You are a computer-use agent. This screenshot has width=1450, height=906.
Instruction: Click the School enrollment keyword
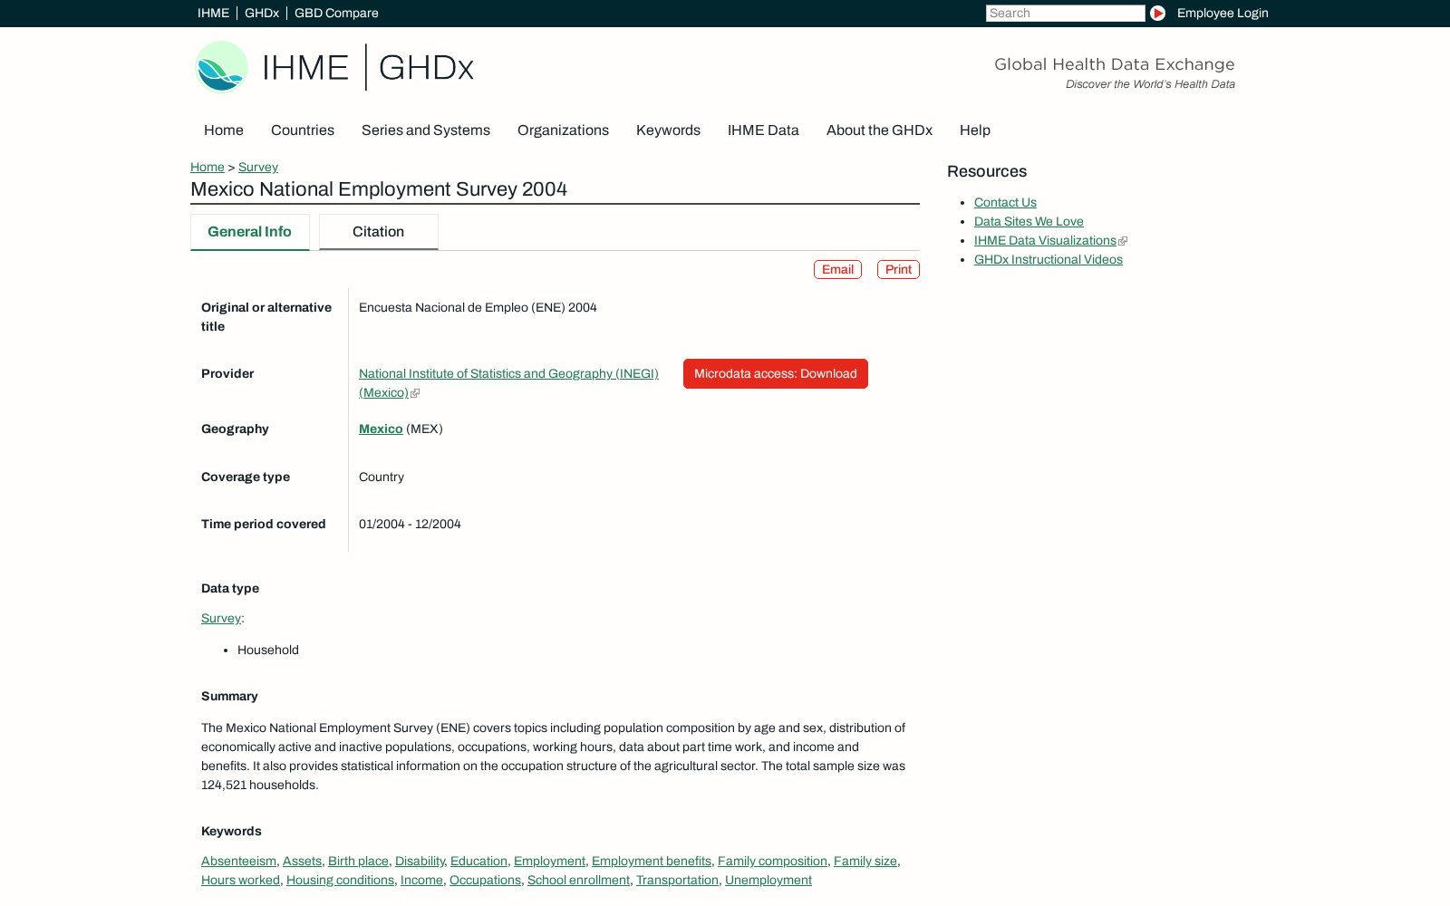click(578, 880)
